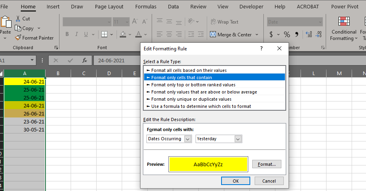
Task: Click the Orientation text angle icon
Action: pos(191,22)
